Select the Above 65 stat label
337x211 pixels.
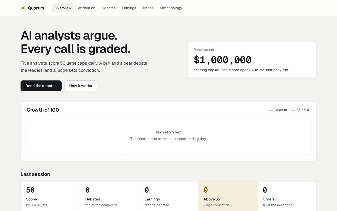(212, 199)
